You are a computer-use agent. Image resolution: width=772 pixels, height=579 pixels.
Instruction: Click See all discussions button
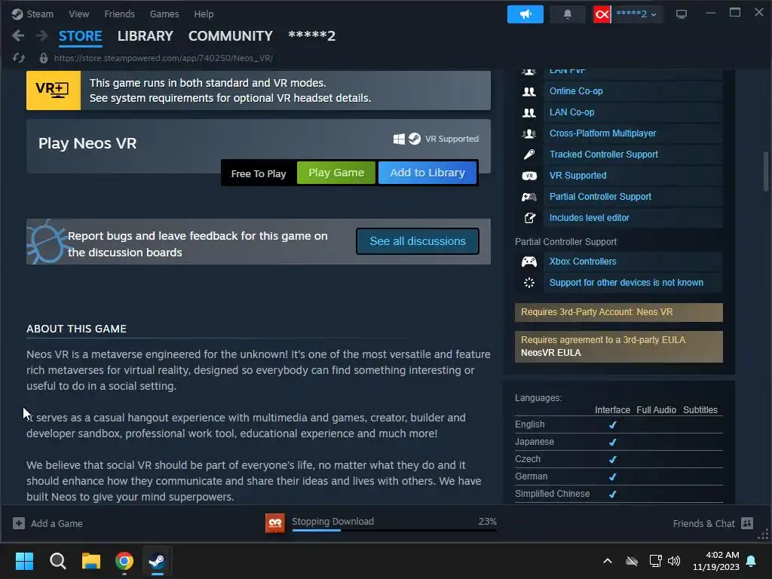418,241
